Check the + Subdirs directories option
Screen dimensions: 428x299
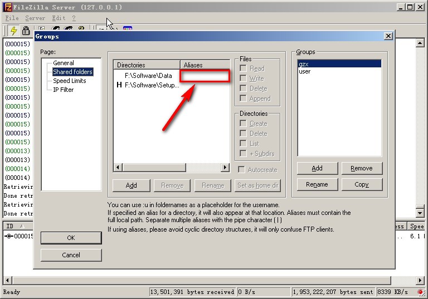coord(243,154)
